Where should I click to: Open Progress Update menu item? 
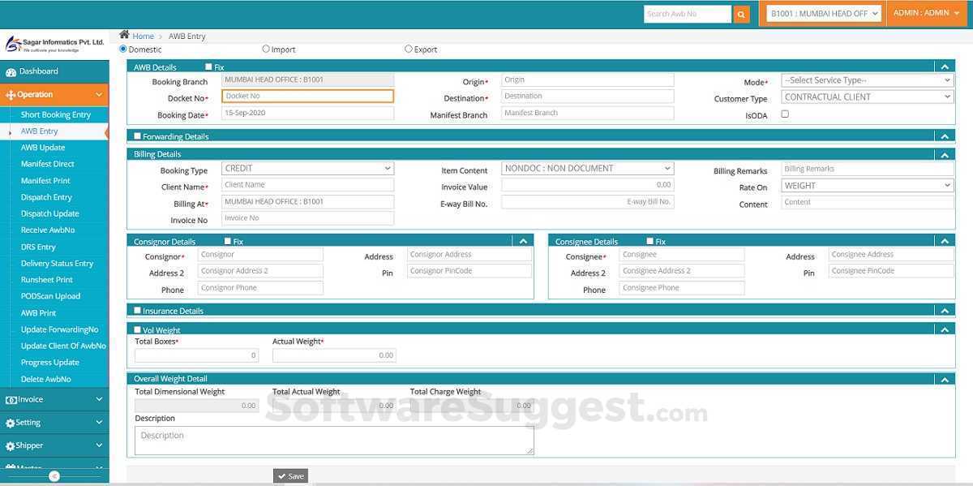(50, 363)
